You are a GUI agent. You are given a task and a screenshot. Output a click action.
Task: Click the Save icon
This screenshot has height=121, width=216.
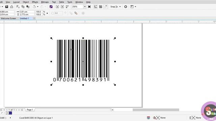(7, 7)
